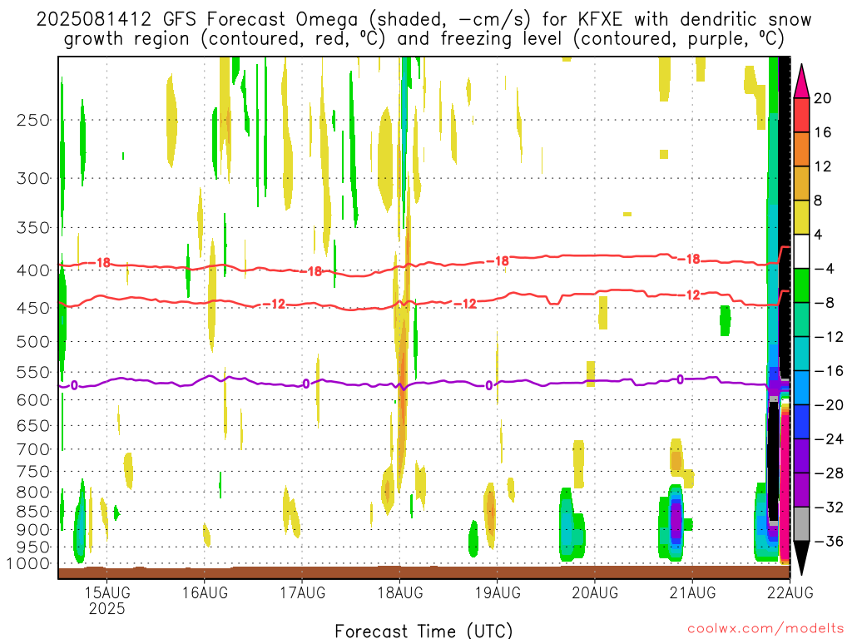Image resolution: width=852 pixels, height=639 pixels.
Task: Click the 20AUG date label on time axis
Action: (x=595, y=592)
